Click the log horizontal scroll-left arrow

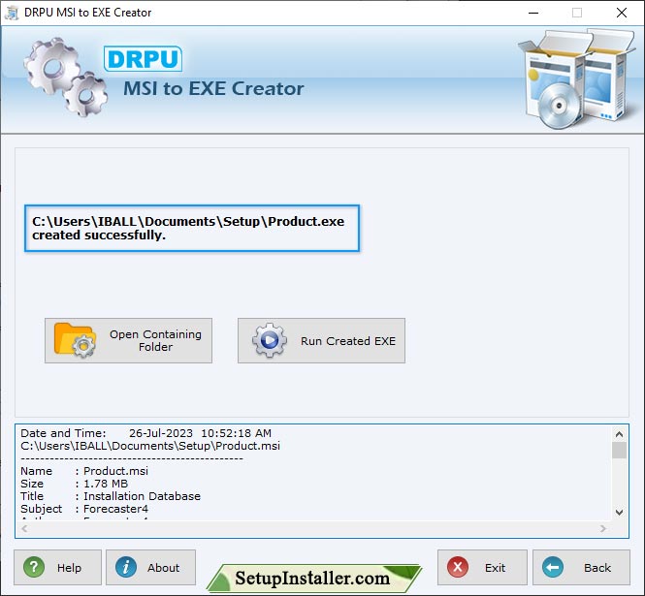(24, 528)
